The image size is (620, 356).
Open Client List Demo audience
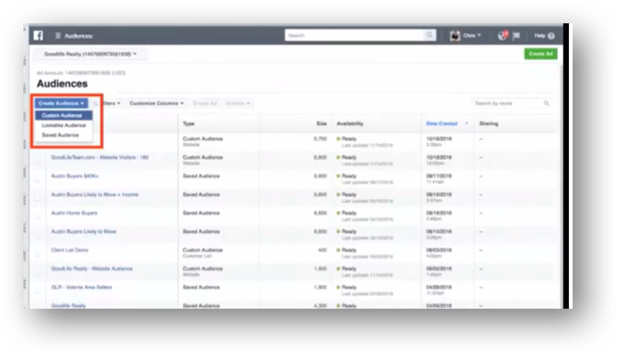[x=70, y=250]
